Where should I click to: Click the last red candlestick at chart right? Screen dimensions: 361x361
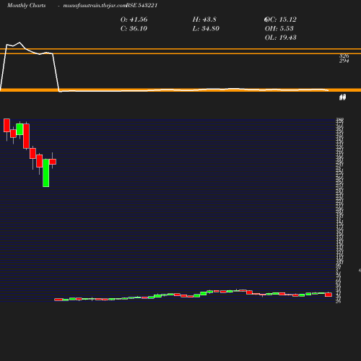pos(329,295)
